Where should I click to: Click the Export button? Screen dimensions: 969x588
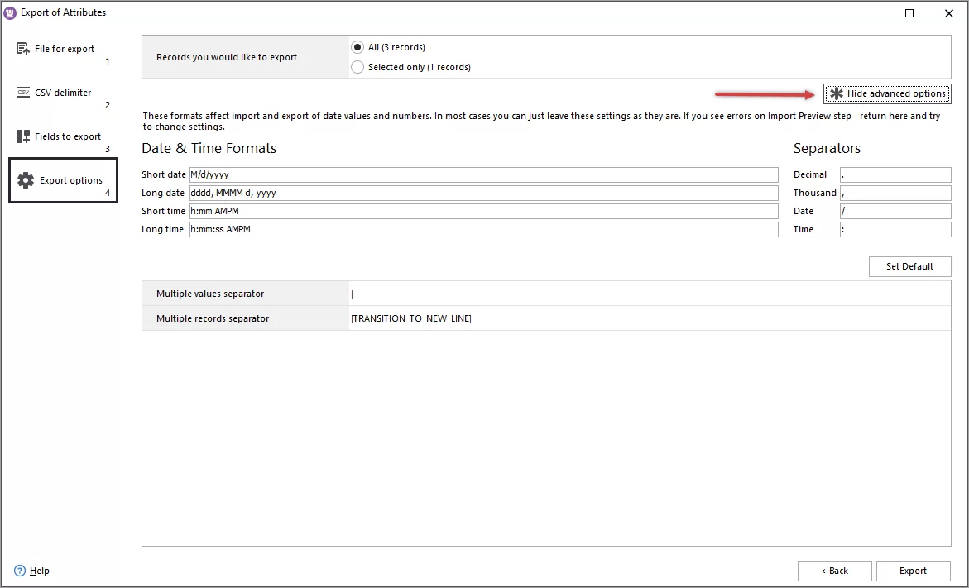pyautogui.click(x=913, y=571)
